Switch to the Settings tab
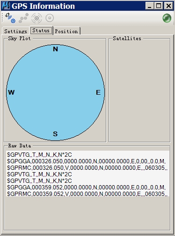 (15, 31)
